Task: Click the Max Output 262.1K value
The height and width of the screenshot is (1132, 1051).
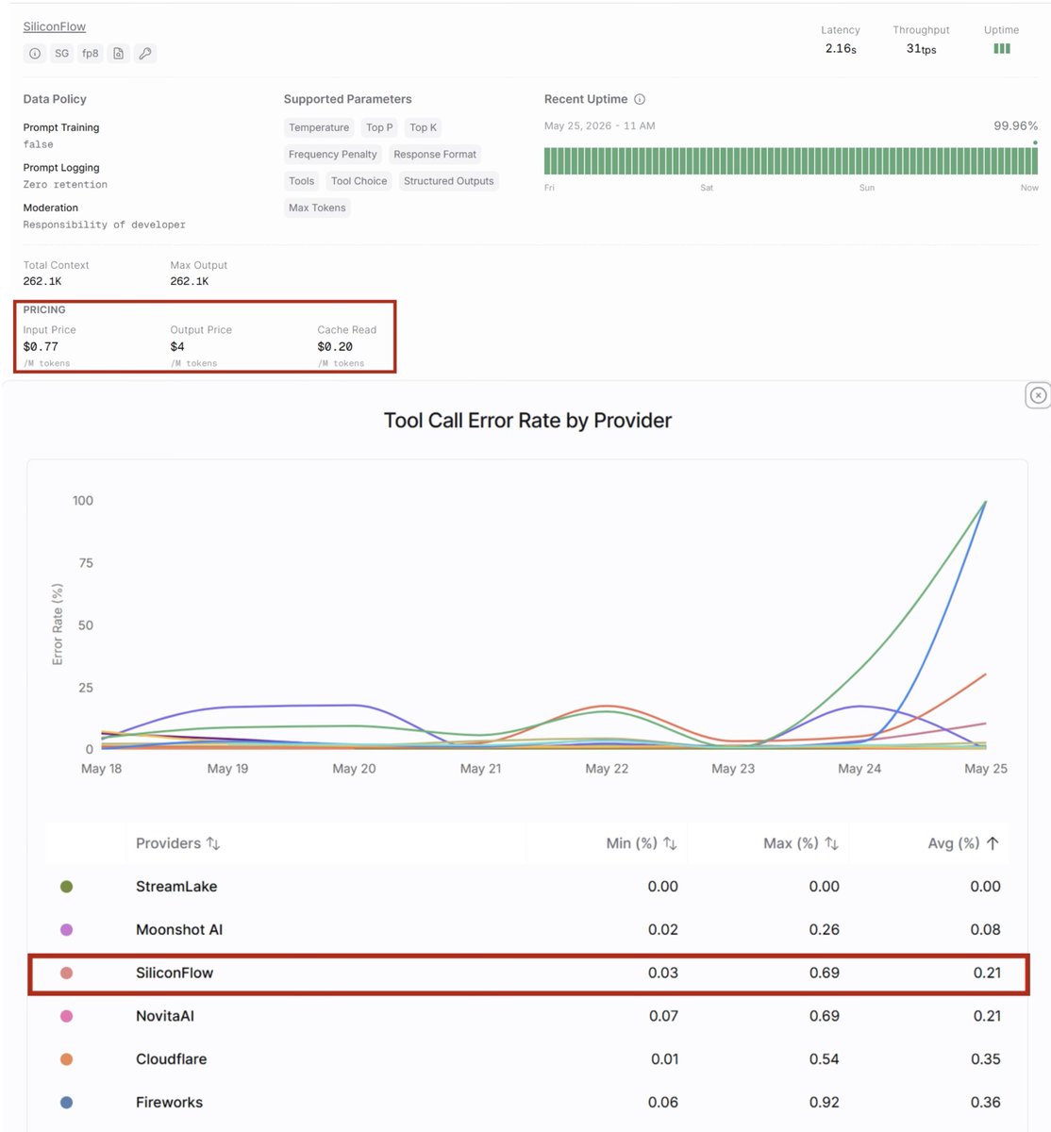Action: tap(190, 281)
